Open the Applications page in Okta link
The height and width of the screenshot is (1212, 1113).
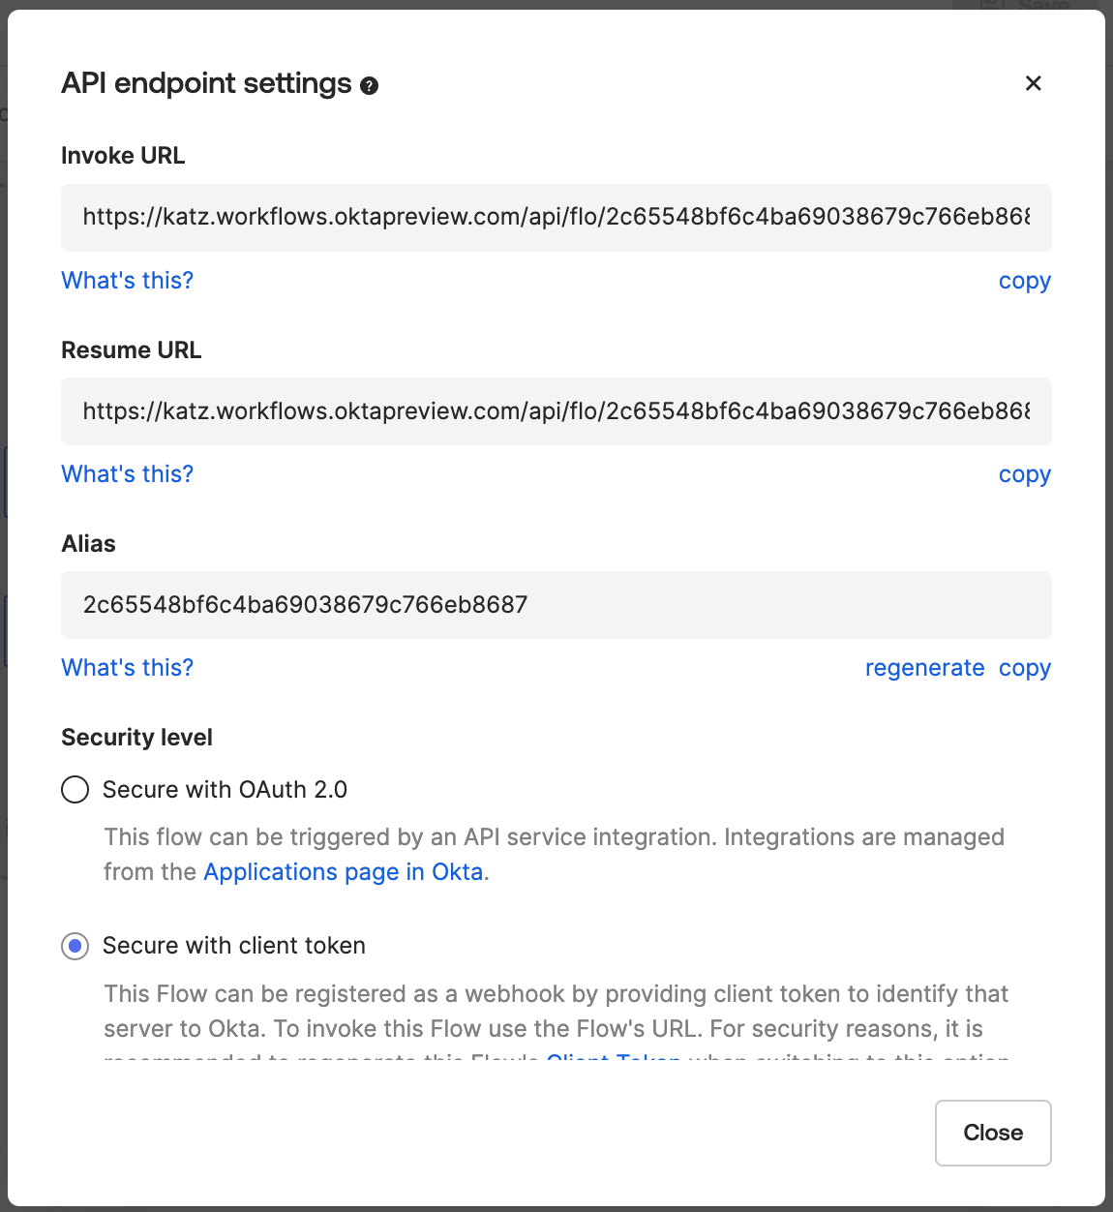click(x=344, y=872)
